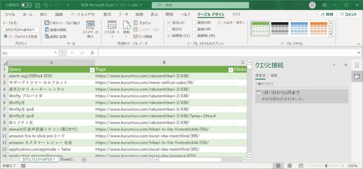363x169 pixels.
Task: Toggle Banded Columns 縞模様 (列) checkbox
Action: pos(194,36)
